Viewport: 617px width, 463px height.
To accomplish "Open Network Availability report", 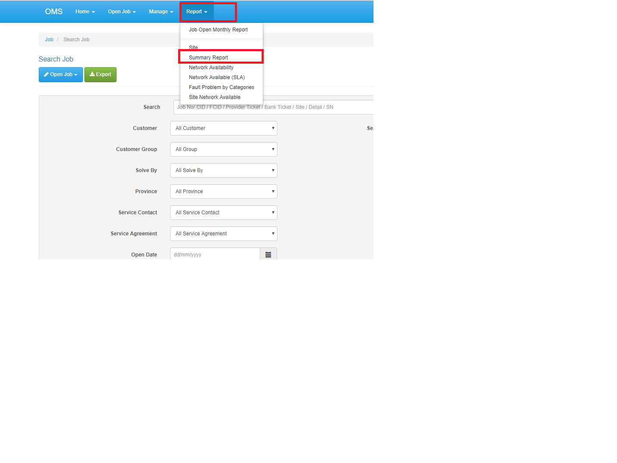I will click(x=221, y=68).
